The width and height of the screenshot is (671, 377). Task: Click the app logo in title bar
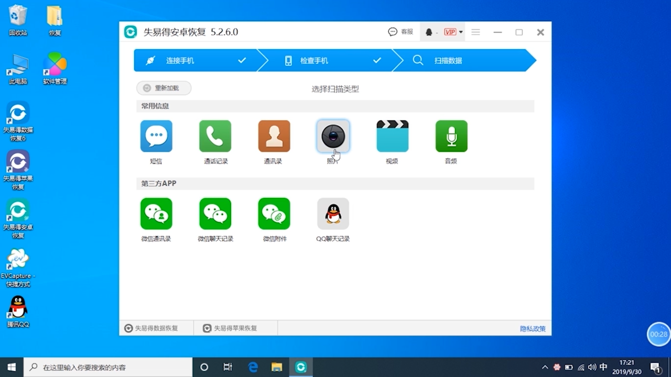coord(130,32)
